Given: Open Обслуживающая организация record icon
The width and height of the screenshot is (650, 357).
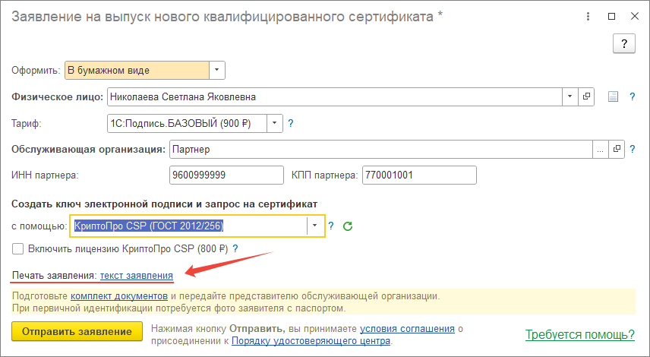Looking at the screenshot, I should pos(617,149).
